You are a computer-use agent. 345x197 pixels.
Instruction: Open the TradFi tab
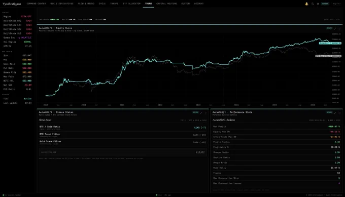[x=114, y=4]
